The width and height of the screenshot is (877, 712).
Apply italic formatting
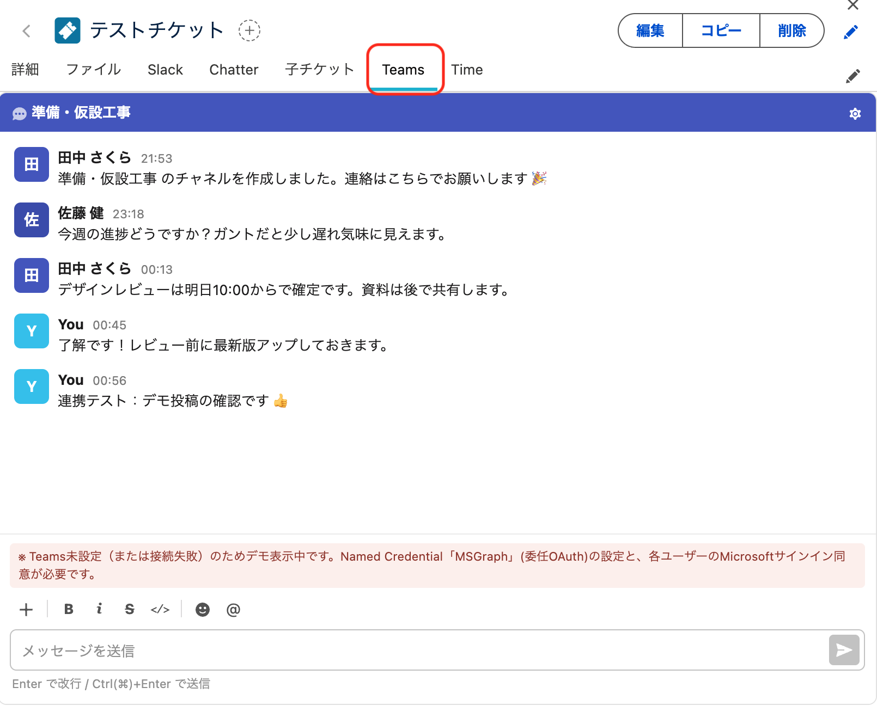[x=99, y=609]
